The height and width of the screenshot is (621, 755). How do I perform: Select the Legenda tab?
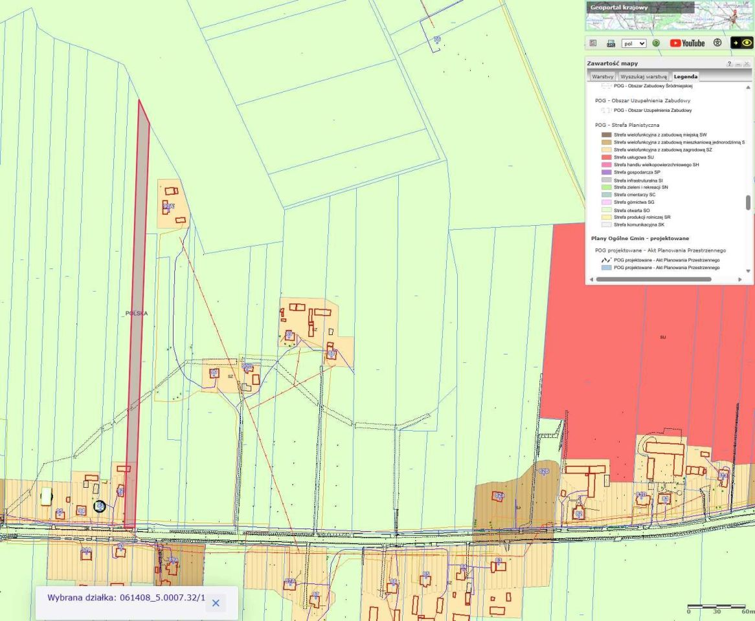click(x=686, y=76)
